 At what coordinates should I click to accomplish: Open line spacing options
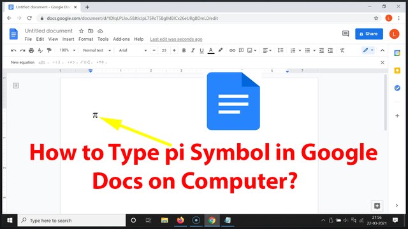[280, 50]
